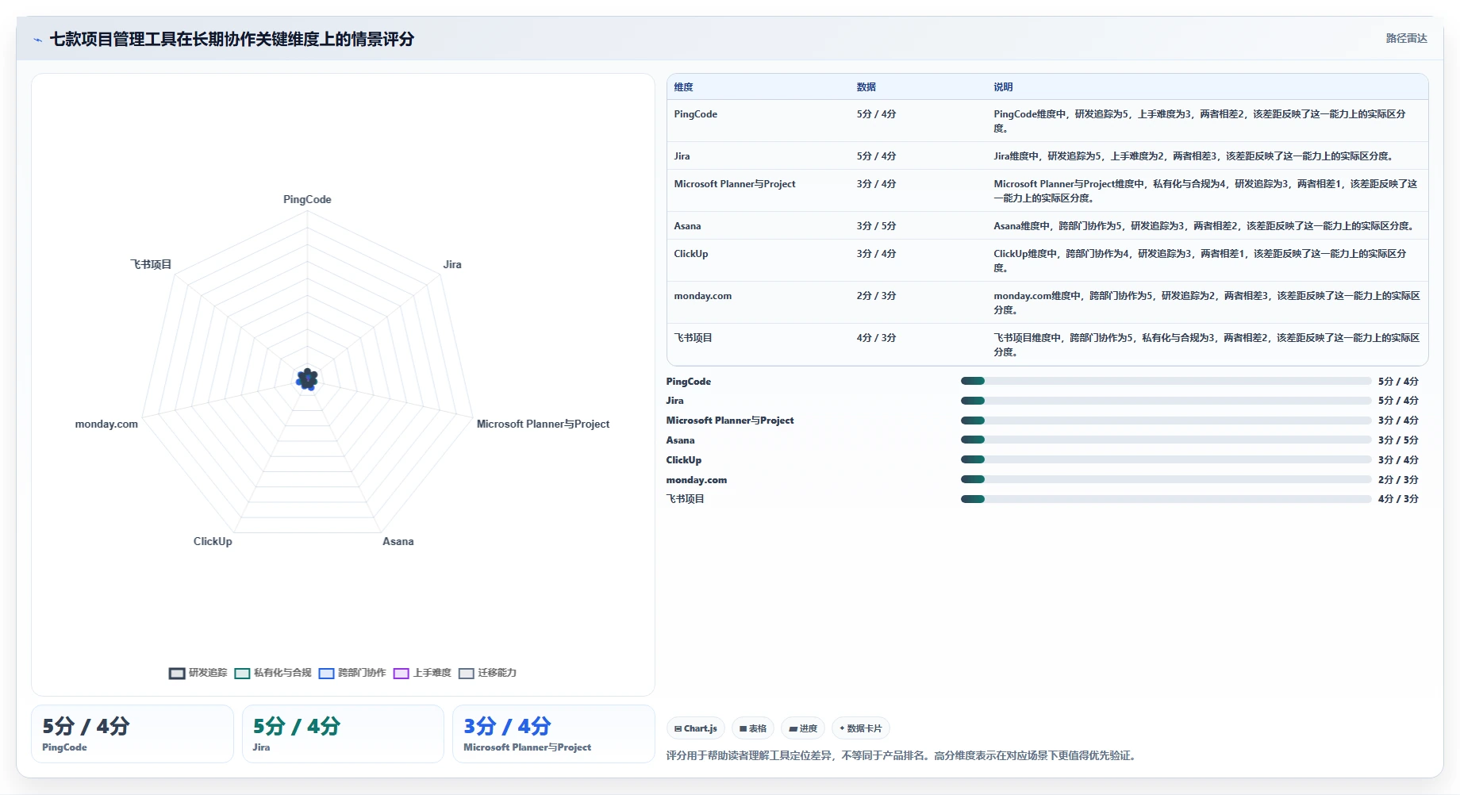The width and height of the screenshot is (1460, 795).
Task: Click the Asana progress bar
Action: coord(1166,440)
